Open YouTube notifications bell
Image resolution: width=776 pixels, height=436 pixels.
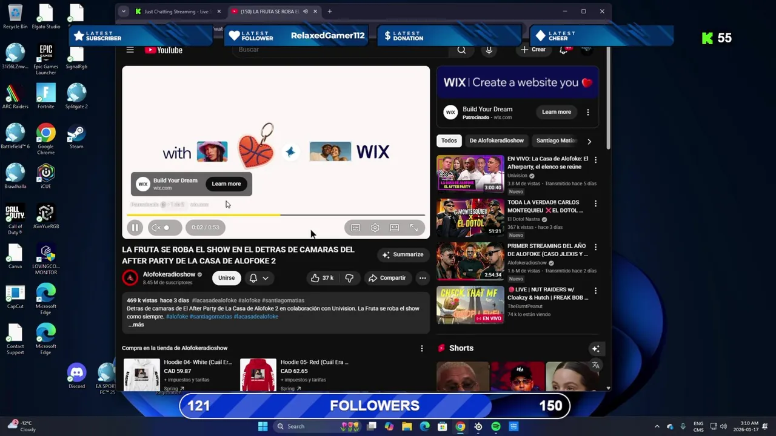pos(563,50)
